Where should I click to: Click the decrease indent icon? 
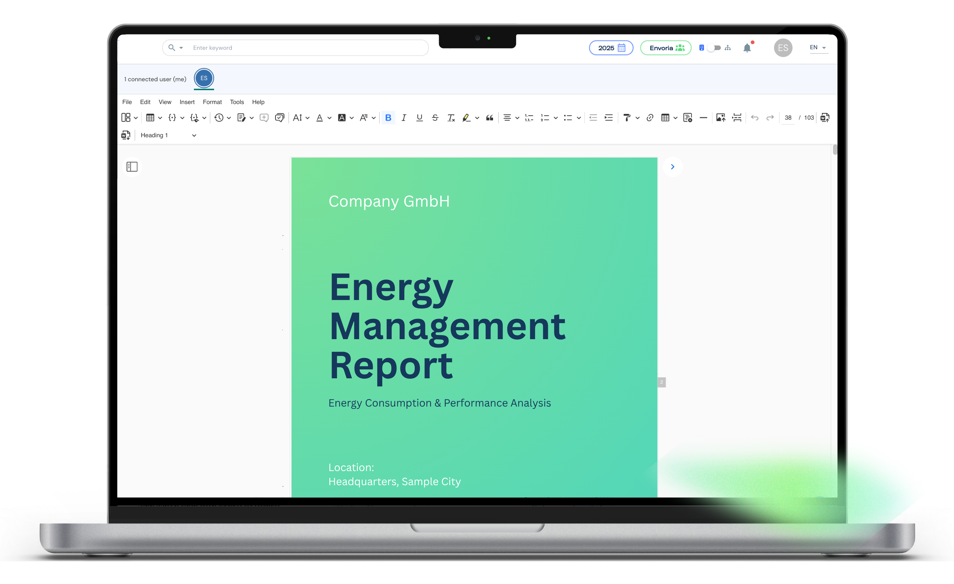pos(593,118)
